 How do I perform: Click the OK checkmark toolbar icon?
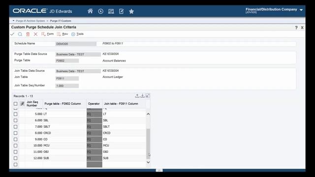[x=12, y=34]
